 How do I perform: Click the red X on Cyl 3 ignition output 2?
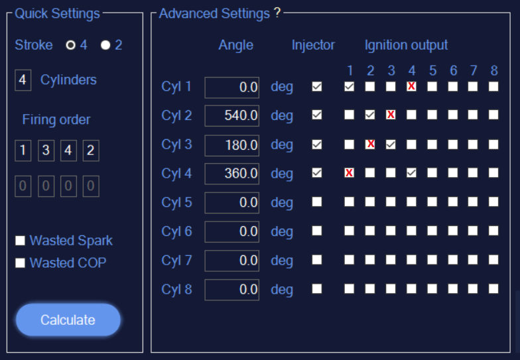(x=370, y=145)
